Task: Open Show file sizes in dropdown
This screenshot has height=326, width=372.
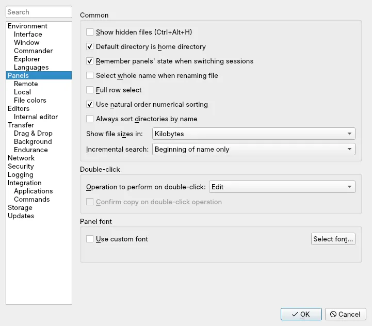Action: (x=254, y=134)
